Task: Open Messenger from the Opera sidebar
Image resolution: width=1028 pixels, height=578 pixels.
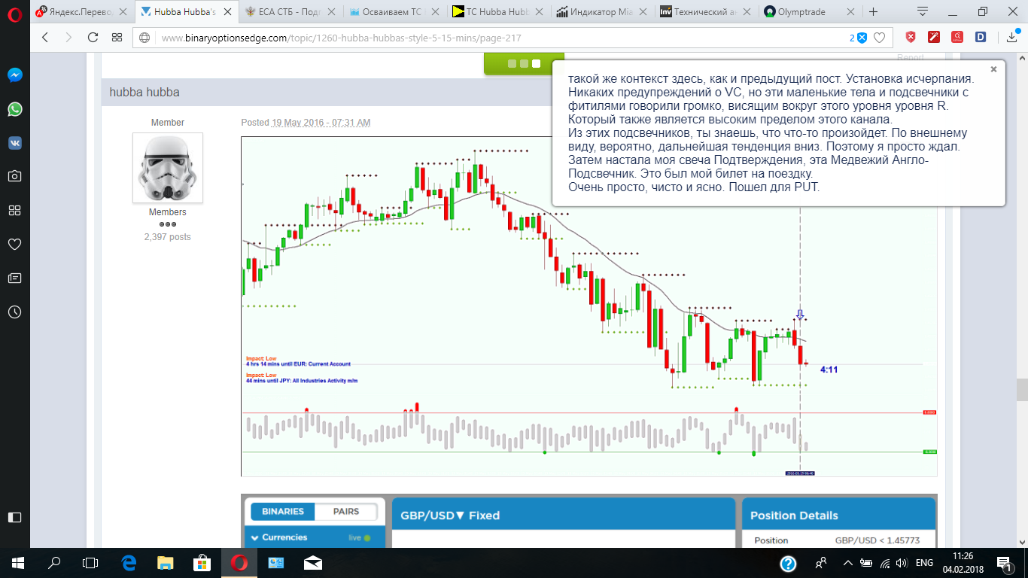Action: (x=15, y=75)
